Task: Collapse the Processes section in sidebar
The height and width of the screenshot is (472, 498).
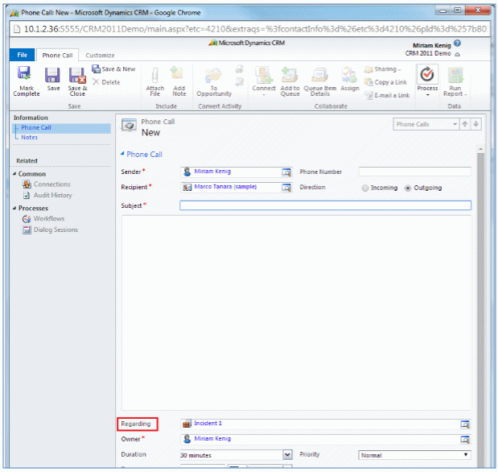Action: click(14, 208)
